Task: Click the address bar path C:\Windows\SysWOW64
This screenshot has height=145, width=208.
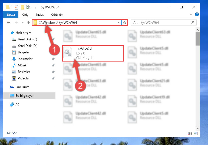Action: coord(58,22)
